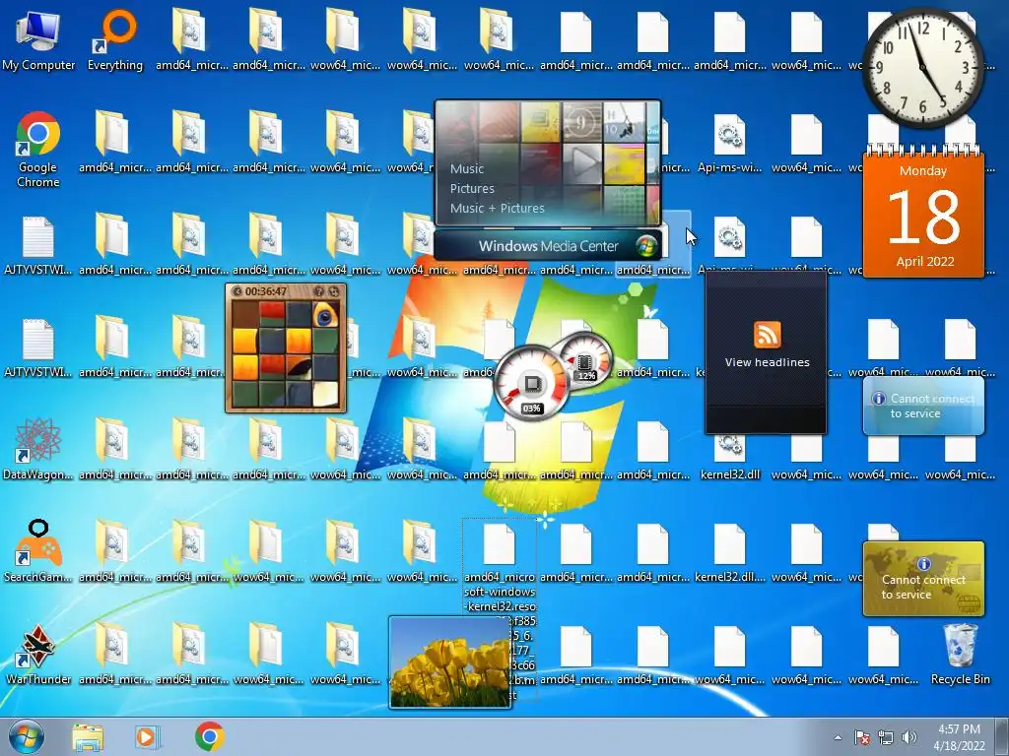This screenshot has width=1009, height=756.
Task: Open Music + Pictures in the Media Center gadget
Action: (x=497, y=209)
